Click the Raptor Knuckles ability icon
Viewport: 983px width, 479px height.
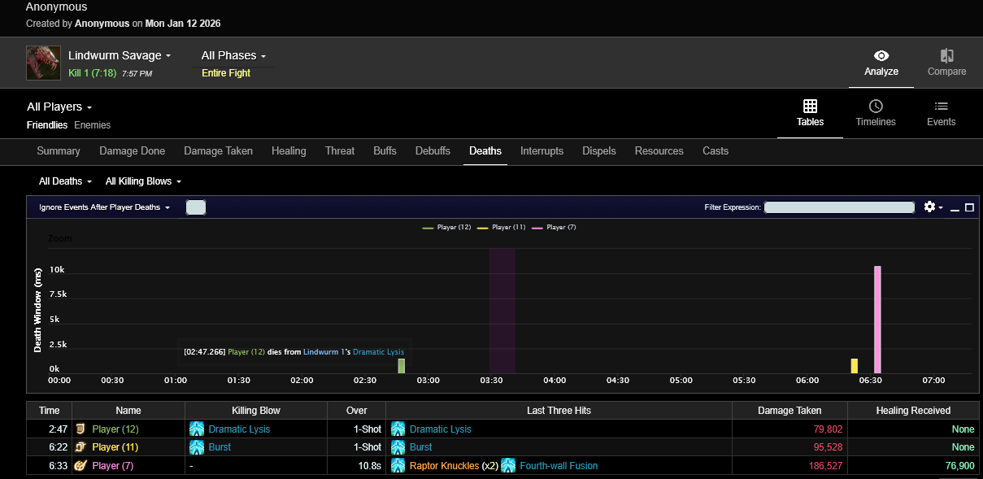[398, 466]
